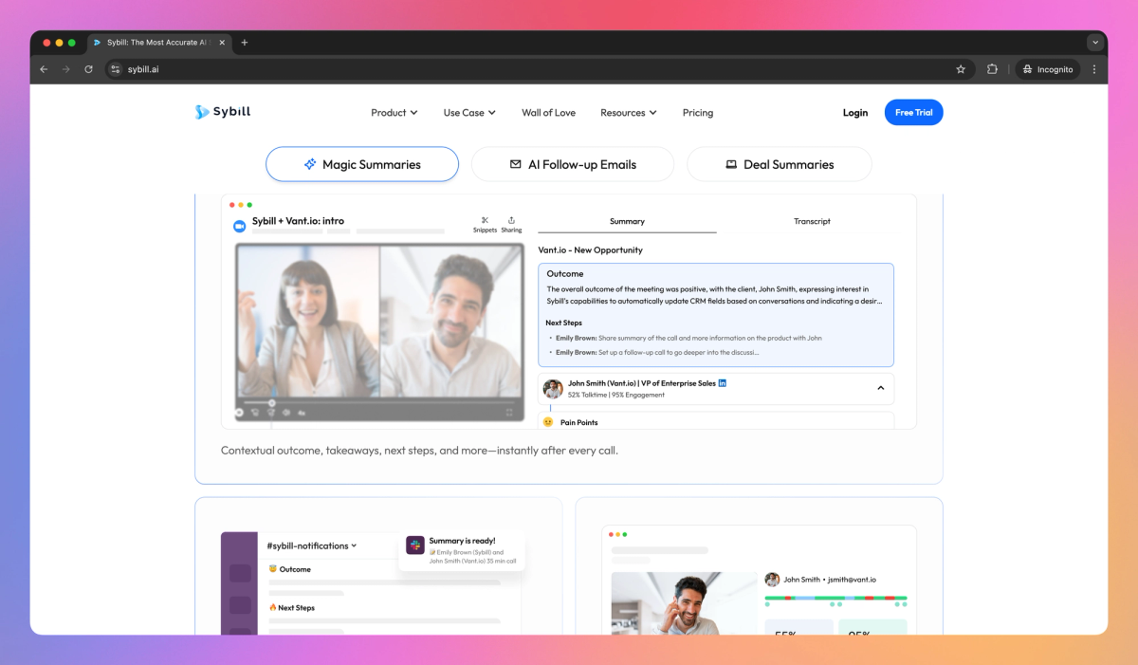The height and width of the screenshot is (665, 1138).
Task: Reload the page
Action: [x=88, y=69]
